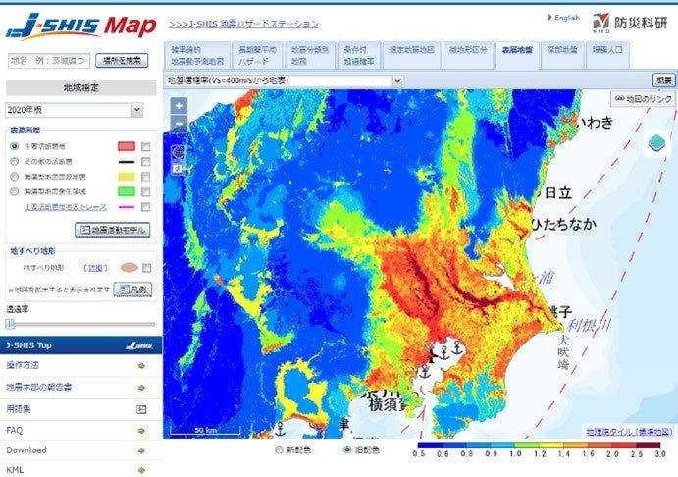
Task: Enable the 地すべり地形 checkbox
Action: 146,268
